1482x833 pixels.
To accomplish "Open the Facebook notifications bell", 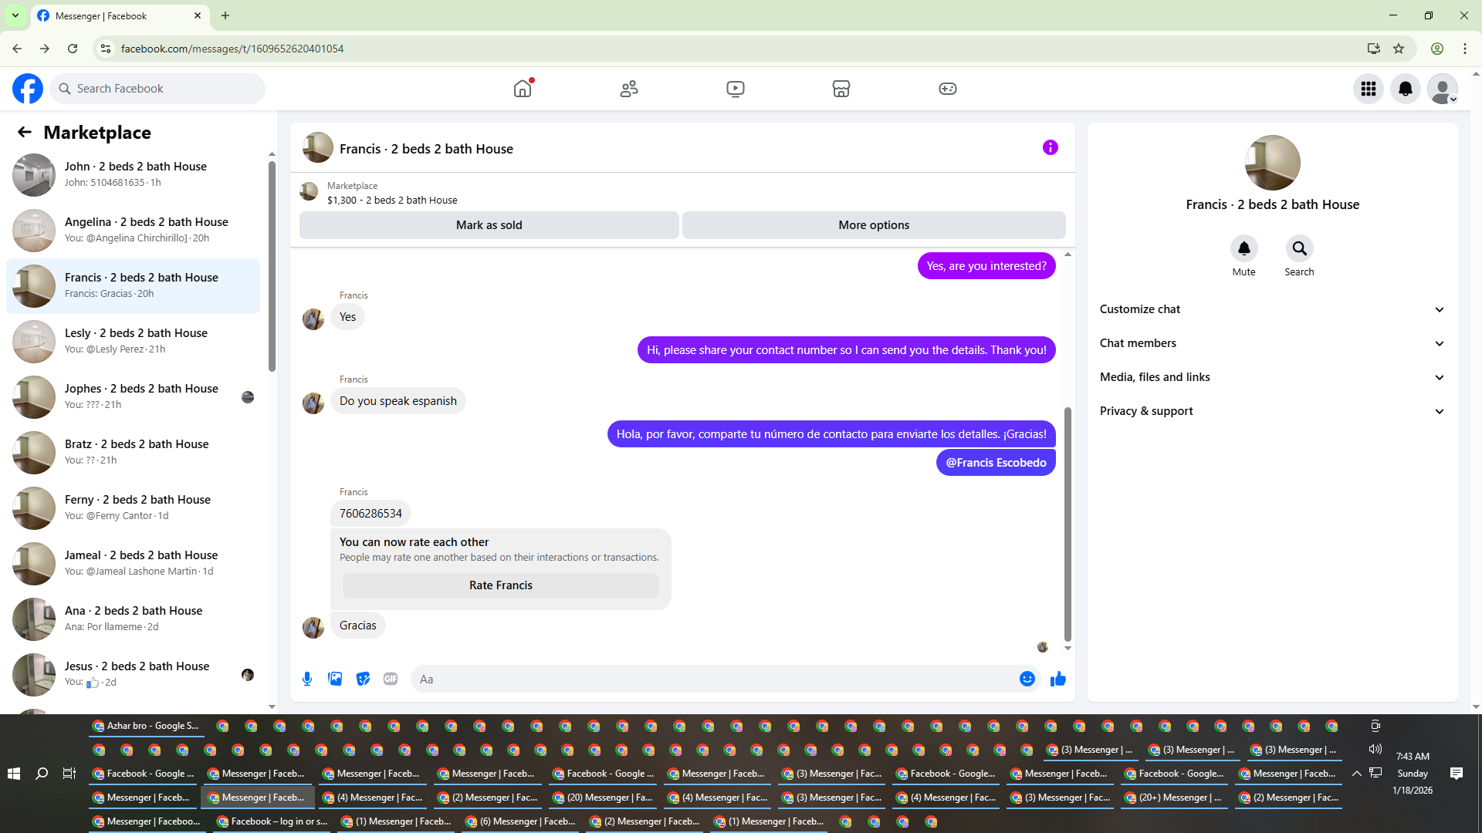I will (1405, 89).
